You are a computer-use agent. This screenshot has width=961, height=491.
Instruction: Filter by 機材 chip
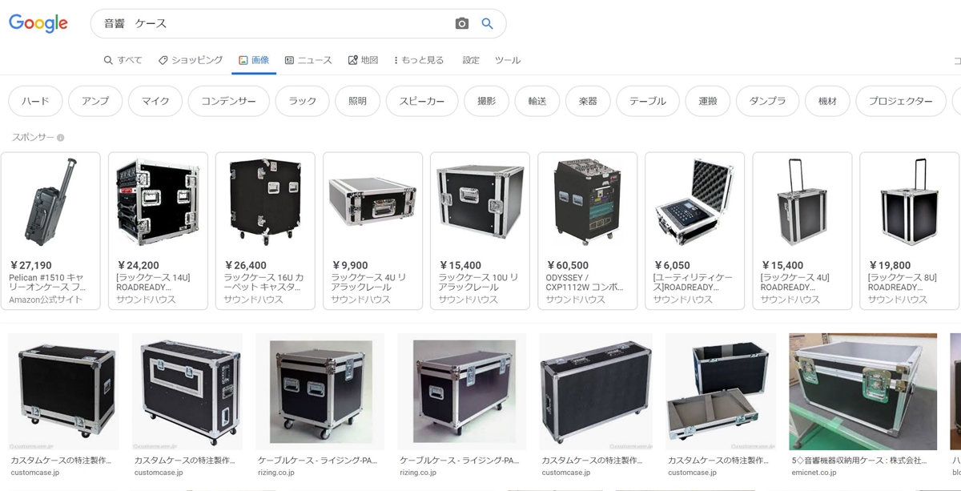tap(827, 102)
